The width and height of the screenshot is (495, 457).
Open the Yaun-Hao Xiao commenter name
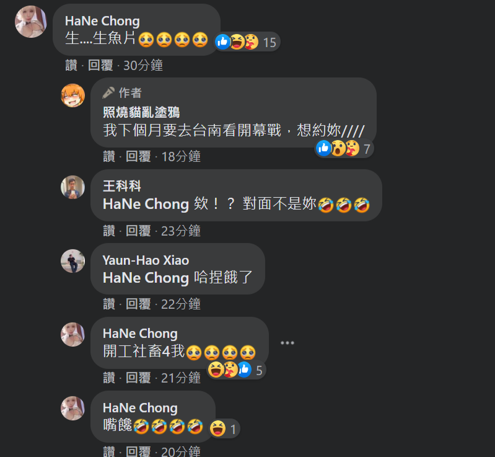click(x=146, y=260)
